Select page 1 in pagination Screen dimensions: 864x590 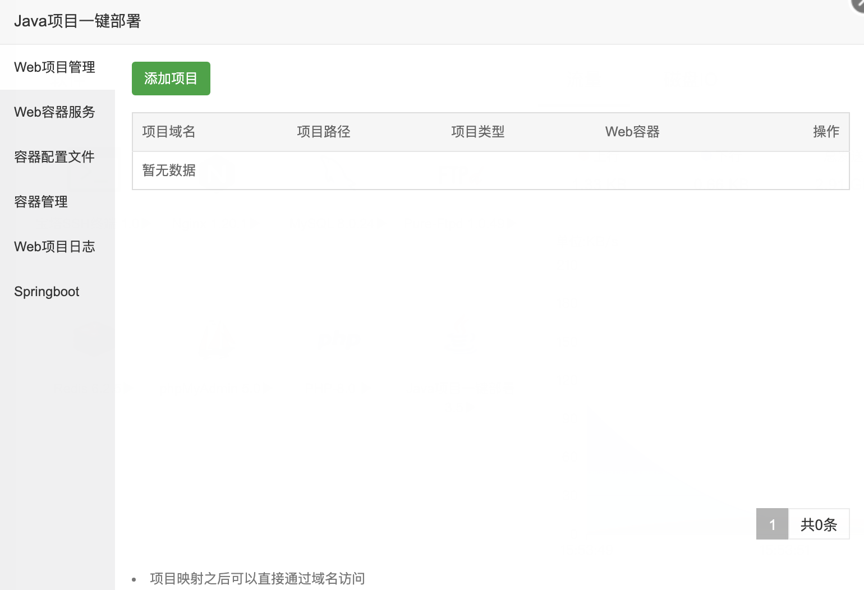pyautogui.click(x=772, y=524)
